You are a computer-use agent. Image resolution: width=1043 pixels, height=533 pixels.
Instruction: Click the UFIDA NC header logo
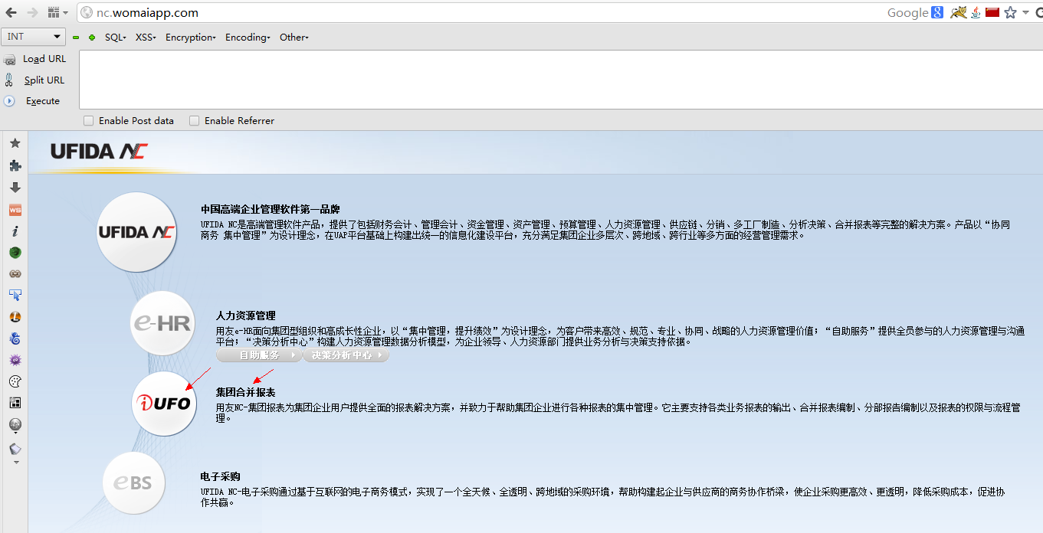[99, 151]
